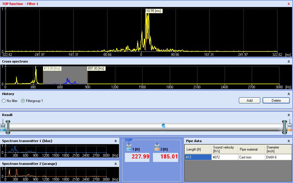Select the Filtergroup 1 radio button

(x=23, y=101)
